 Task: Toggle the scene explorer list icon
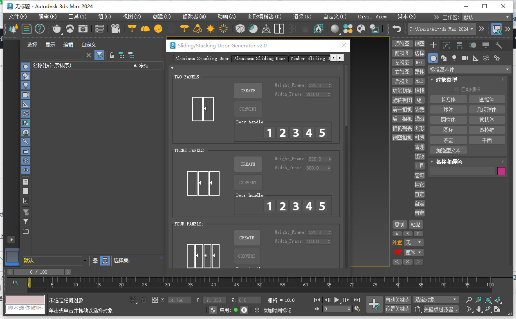point(27,29)
